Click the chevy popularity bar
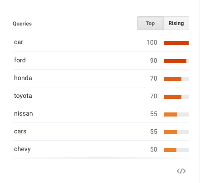This screenshot has height=183, width=200. coord(176,150)
